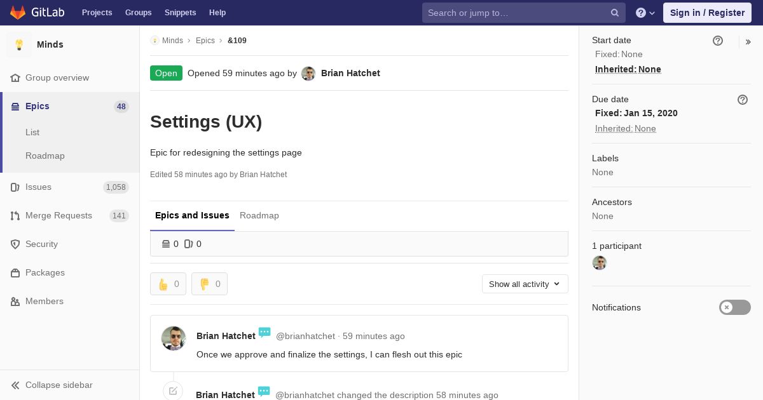763x400 pixels.
Task: Click the Due date help icon
Action: pos(743,100)
